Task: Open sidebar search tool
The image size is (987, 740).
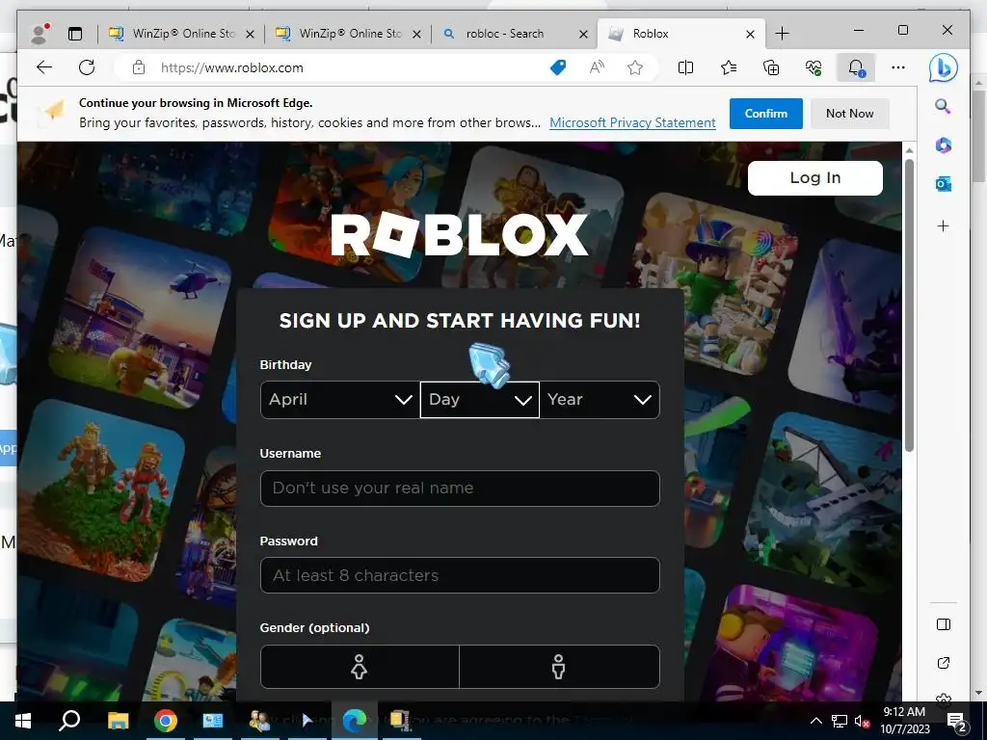Action: point(943,106)
